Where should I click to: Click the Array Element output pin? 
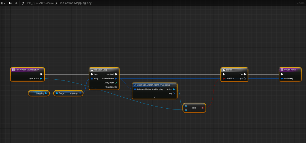click(x=116, y=79)
